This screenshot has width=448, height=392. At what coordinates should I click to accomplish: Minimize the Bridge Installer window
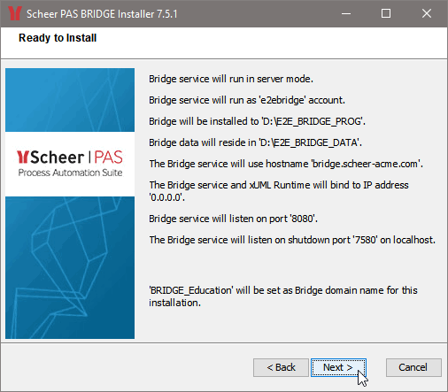(x=346, y=13)
